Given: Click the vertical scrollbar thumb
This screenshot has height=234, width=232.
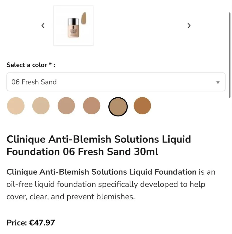Looking at the screenshot, I should coord(230,54).
